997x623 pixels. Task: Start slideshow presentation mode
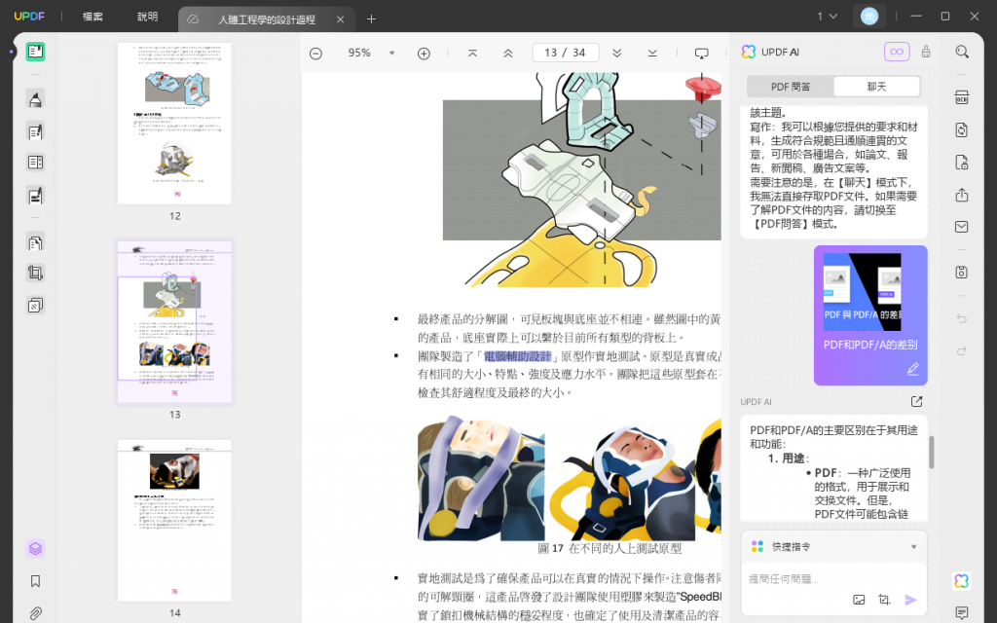pos(701,54)
